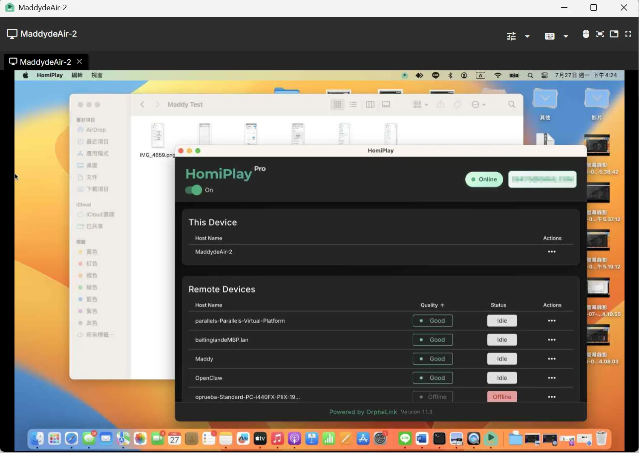Open the HomiPlay menu in macOS menu bar
The height and width of the screenshot is (453, 639).
(x=50, y=75)
